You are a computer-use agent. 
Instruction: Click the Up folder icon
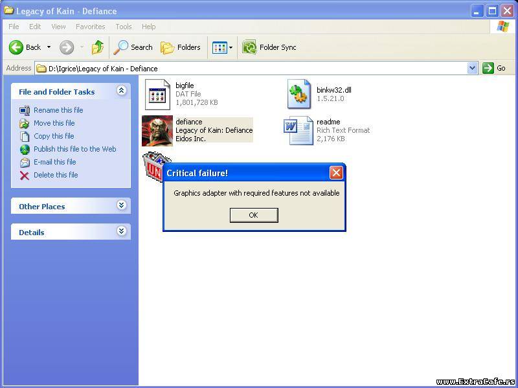(98, 47)
